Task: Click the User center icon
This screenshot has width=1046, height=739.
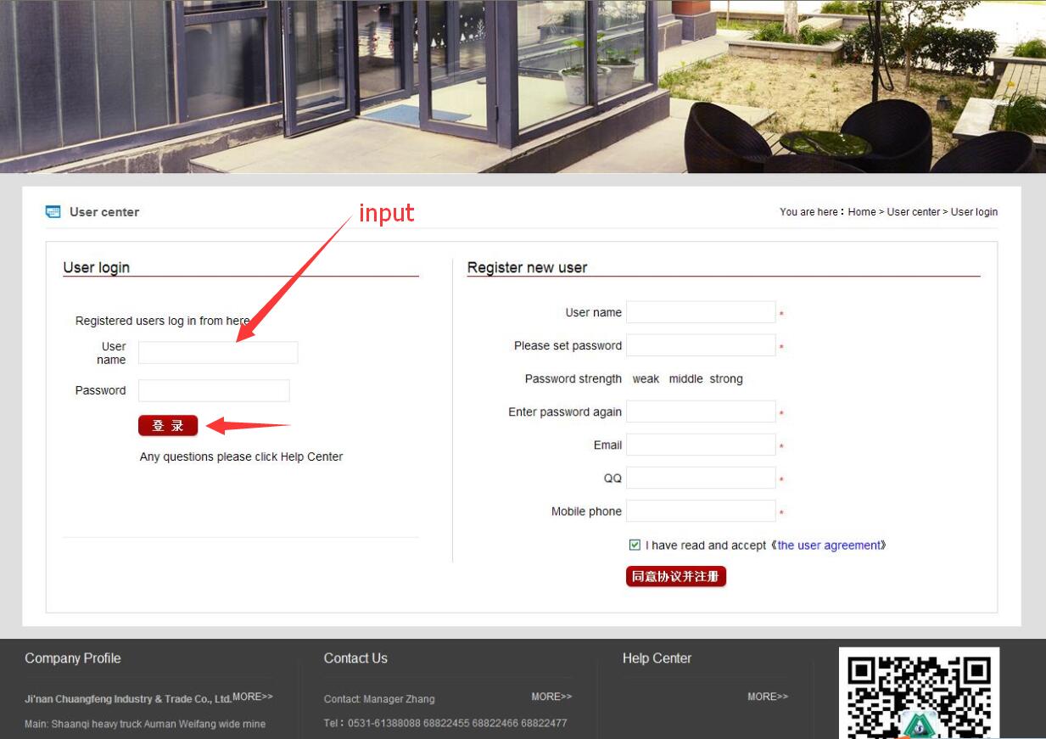Action: [53, 212]
